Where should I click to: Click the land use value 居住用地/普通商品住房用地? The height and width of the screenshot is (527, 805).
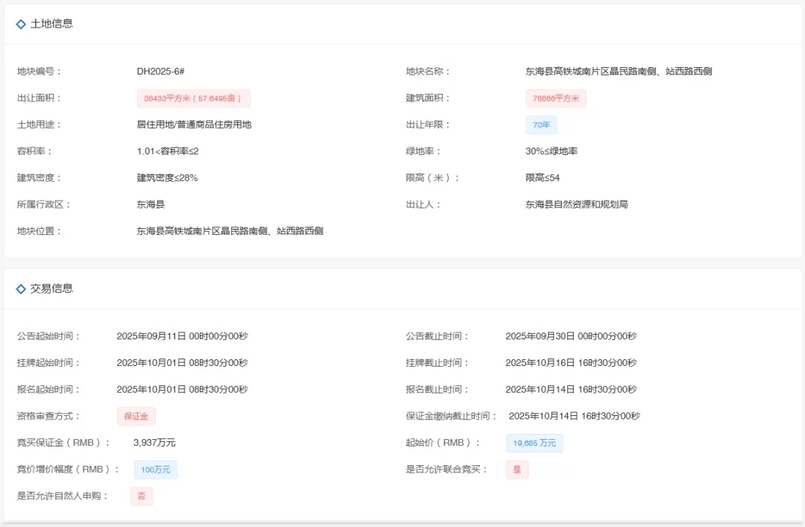(x=194, y=124)
